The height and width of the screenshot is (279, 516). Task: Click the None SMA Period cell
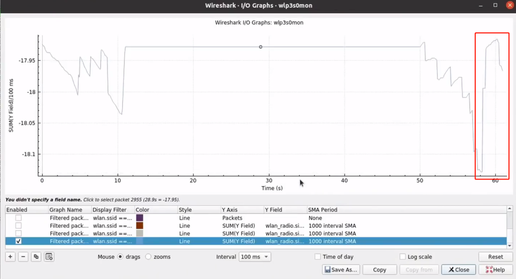click(x=315, y=218)
